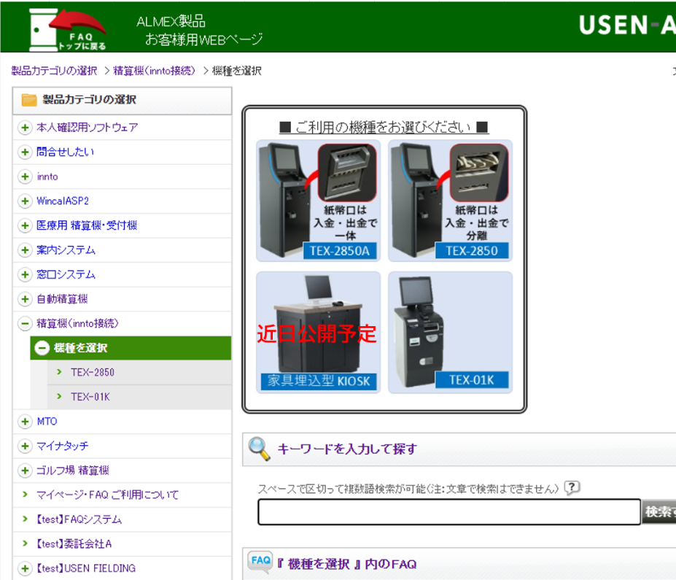676x580 pixels.
Task: Choose the TEX-01K machine image
Action: [450, 333]
